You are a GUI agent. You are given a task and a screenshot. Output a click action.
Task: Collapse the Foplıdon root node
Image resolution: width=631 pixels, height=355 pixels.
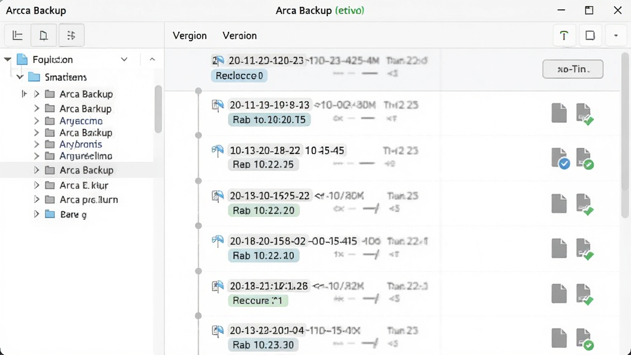pos(7,60)
